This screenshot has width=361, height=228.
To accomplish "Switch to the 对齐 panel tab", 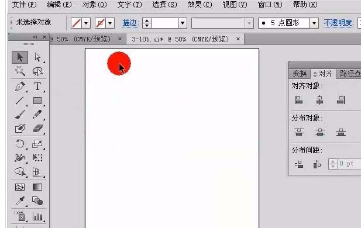I will (323, 74).
